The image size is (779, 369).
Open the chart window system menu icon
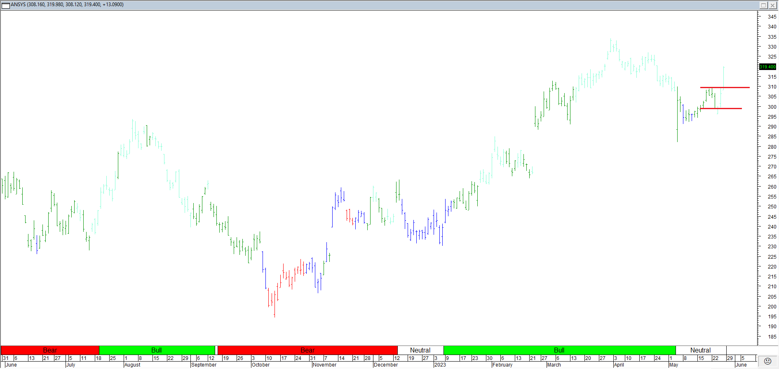(x=6, y=5)
